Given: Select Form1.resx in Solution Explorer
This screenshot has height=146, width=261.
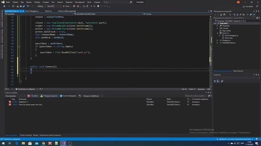Looking at the screenshot, I should point(228,38).
